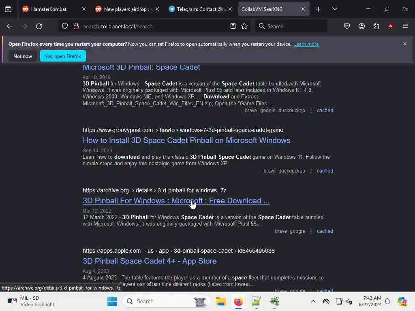Screen dimensions: 415x311
Task: Open the Firefox account icon
Action: [362, 26]
